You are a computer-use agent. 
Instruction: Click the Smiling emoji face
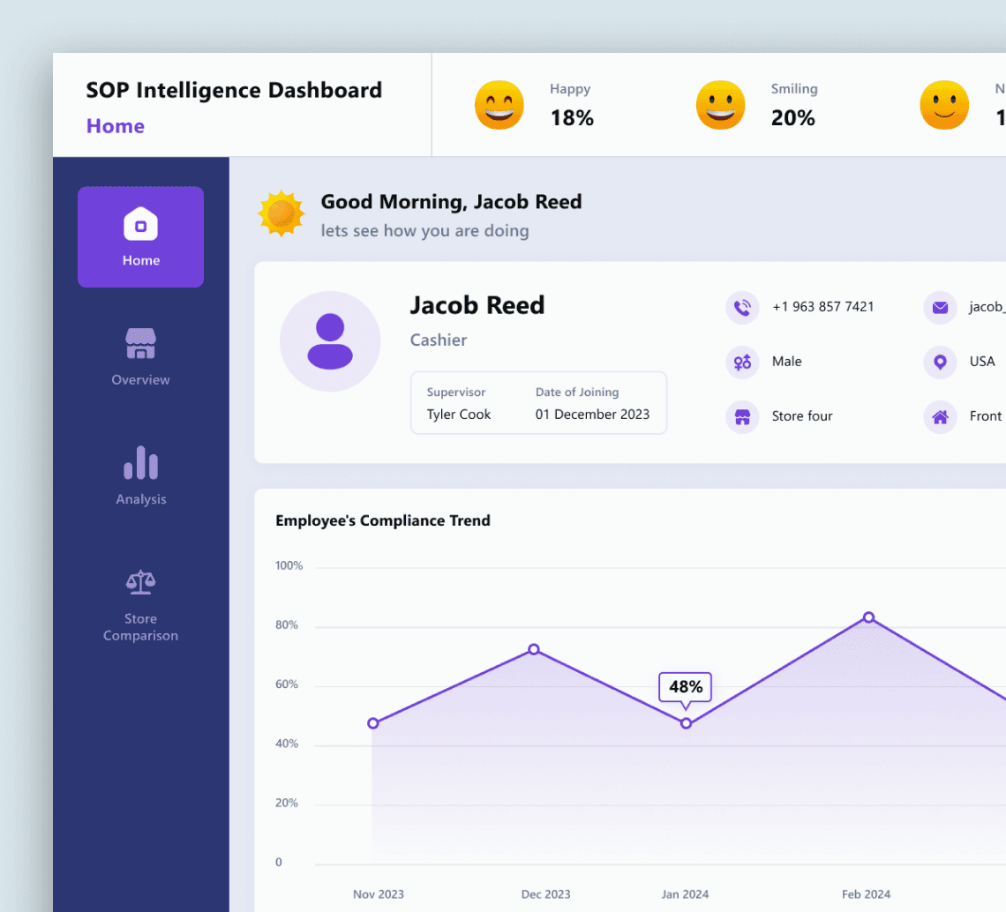tap(720, 105)
